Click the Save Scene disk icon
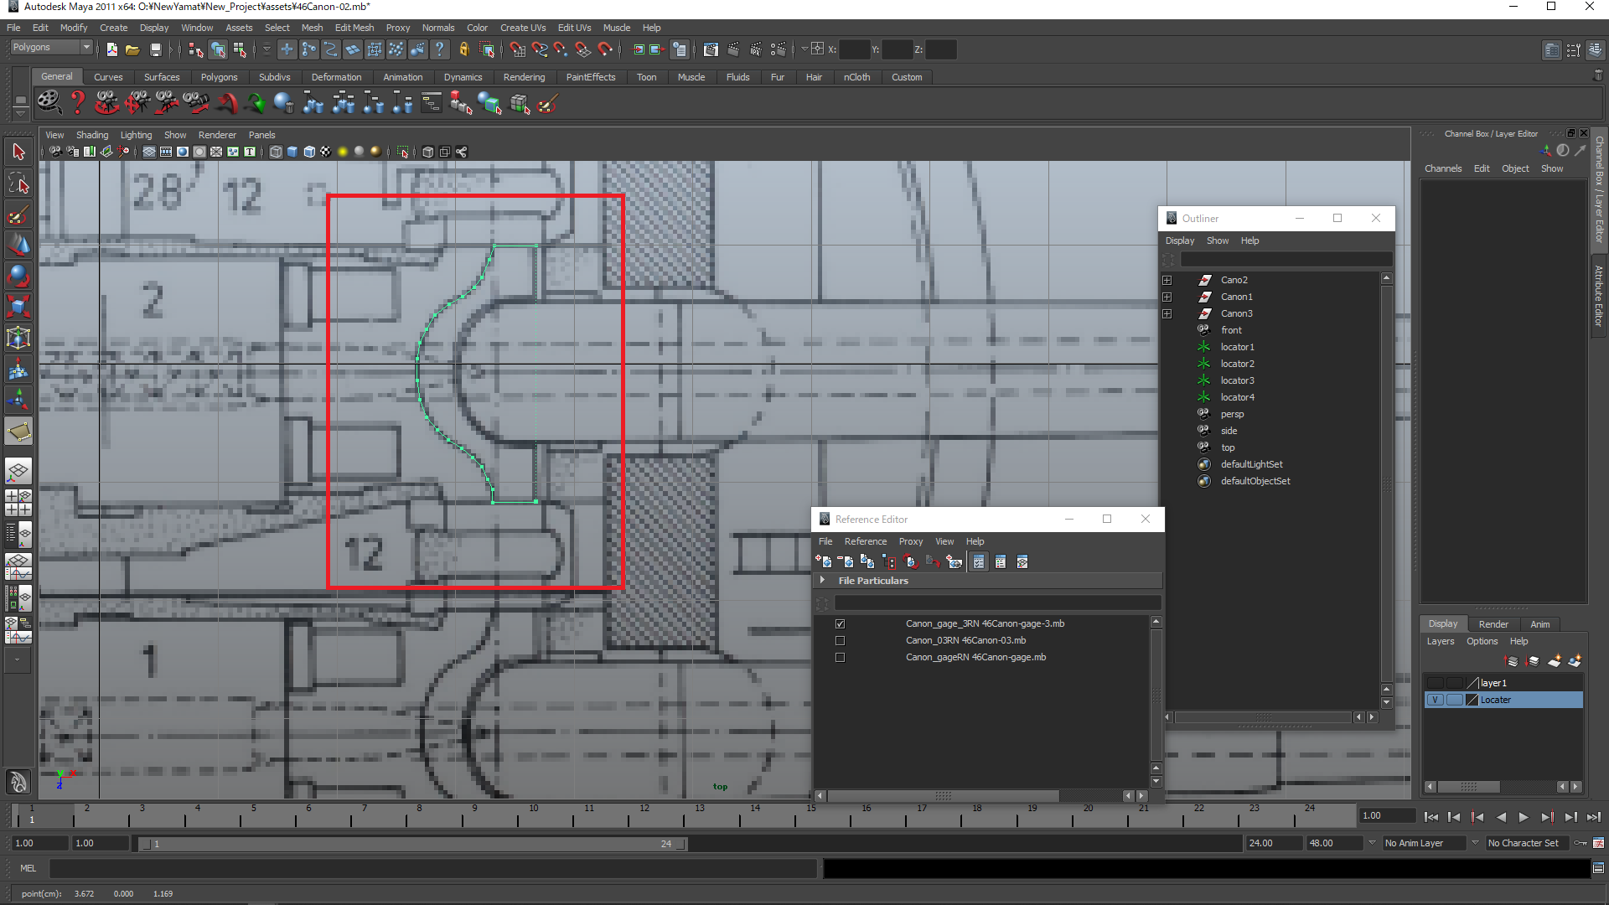 [155, 50]
